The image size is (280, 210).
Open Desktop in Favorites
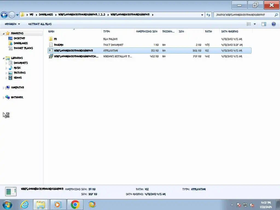(x=19, y=38)
